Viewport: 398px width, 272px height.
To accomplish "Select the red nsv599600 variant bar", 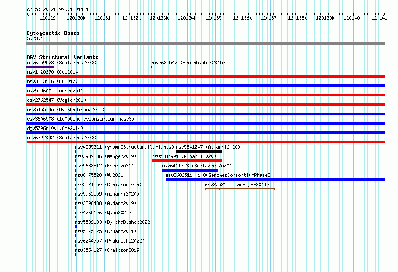I will tap(206, 95).
